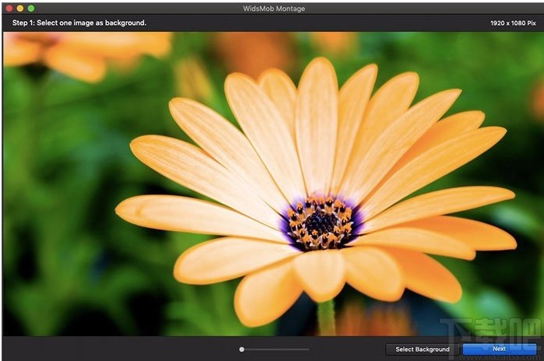The image size is (544, 361).
Task: Click the 1920 x 1080 Pix label
Action: pyautogui.click(x=513, y=23)
